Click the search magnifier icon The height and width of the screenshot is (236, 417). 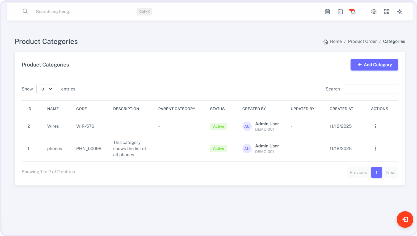(x=25, y=11)
